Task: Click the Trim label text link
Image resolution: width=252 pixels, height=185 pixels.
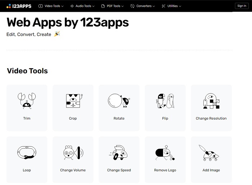Action: [27, 119]
